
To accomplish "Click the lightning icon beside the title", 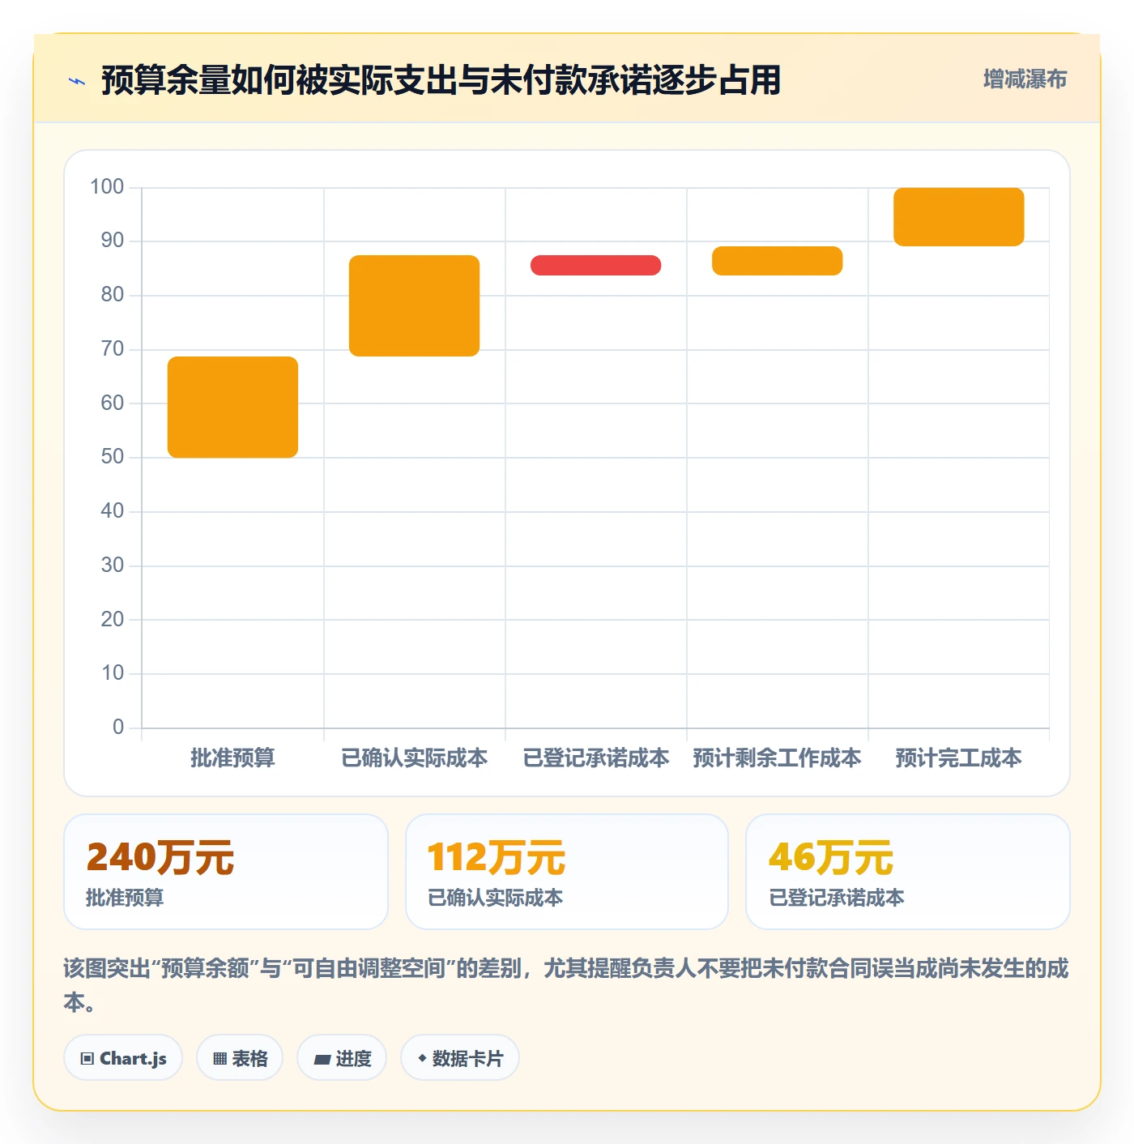I will point(77,81).
